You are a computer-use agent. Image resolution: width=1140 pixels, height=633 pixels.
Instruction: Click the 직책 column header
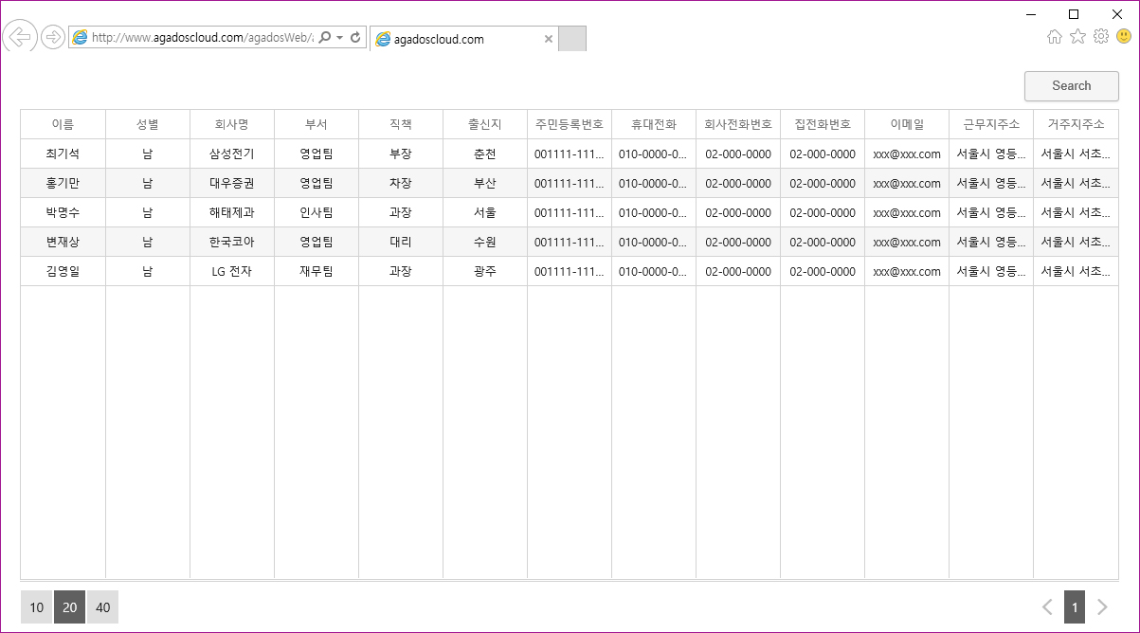pos(400,124)
